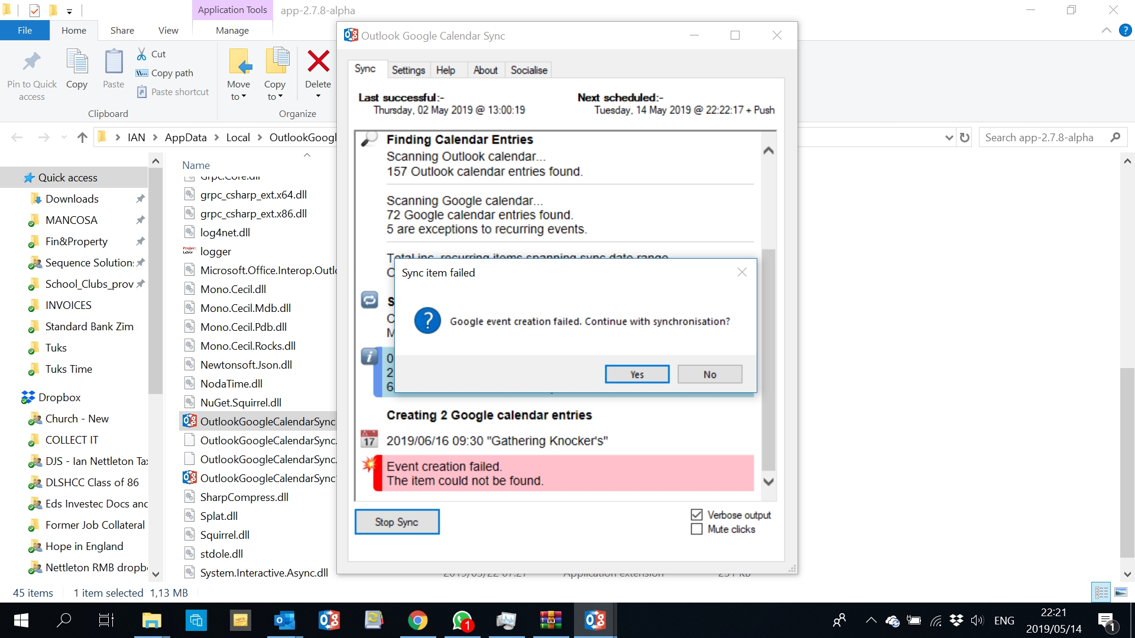The width and height of the screenshot is (1135, 638).
Task: Open Task View on taskbar
Action: tap(106, 620)
